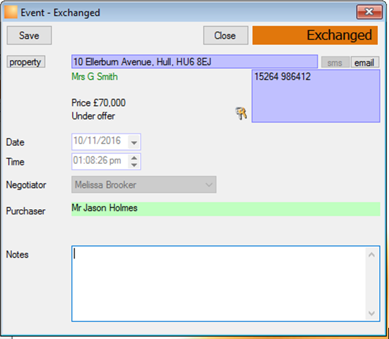Click the Save button
The image size is (389, 339).
tap(29, 35)
